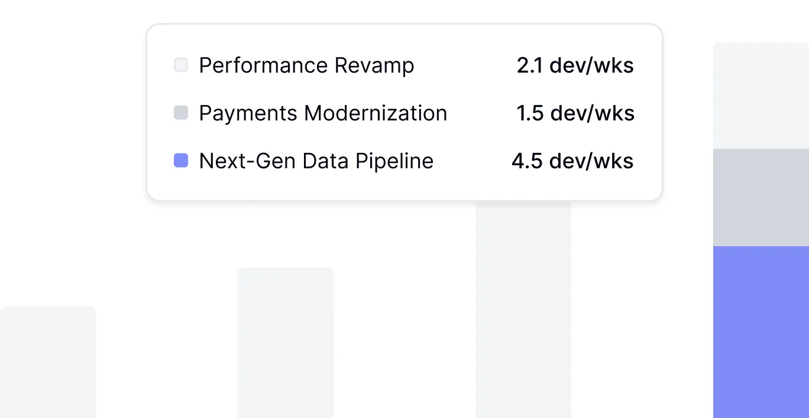Screen dimensions: 809x418
Task: Click the purple segment of the stacked bar
Action: (x=761, y=332)
